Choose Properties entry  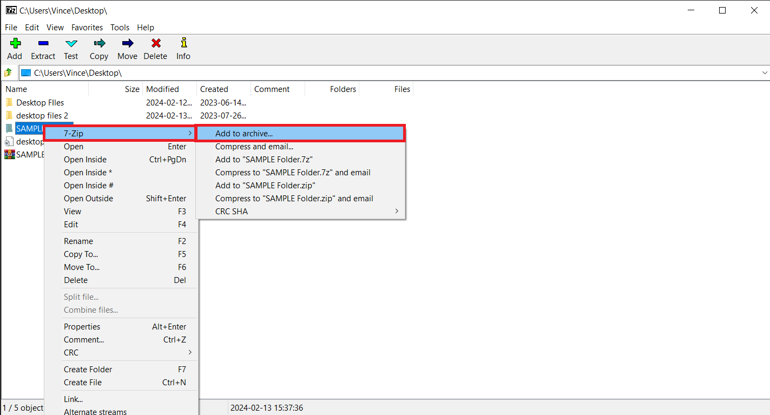coord(121,327)
